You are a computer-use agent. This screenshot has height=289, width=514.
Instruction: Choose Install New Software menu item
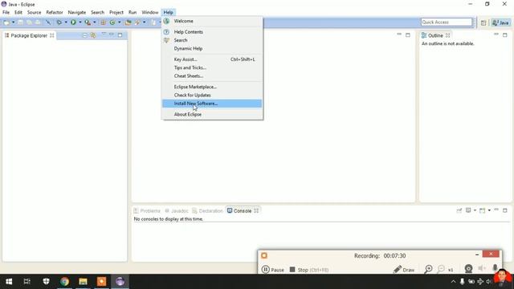tap(212, 104)
